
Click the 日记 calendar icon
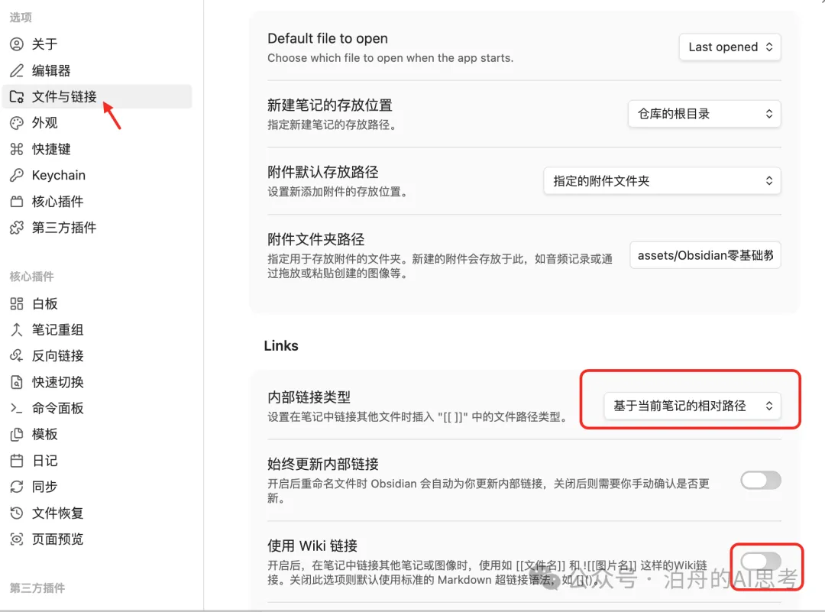pyautogui.click(x=17, y=461)
